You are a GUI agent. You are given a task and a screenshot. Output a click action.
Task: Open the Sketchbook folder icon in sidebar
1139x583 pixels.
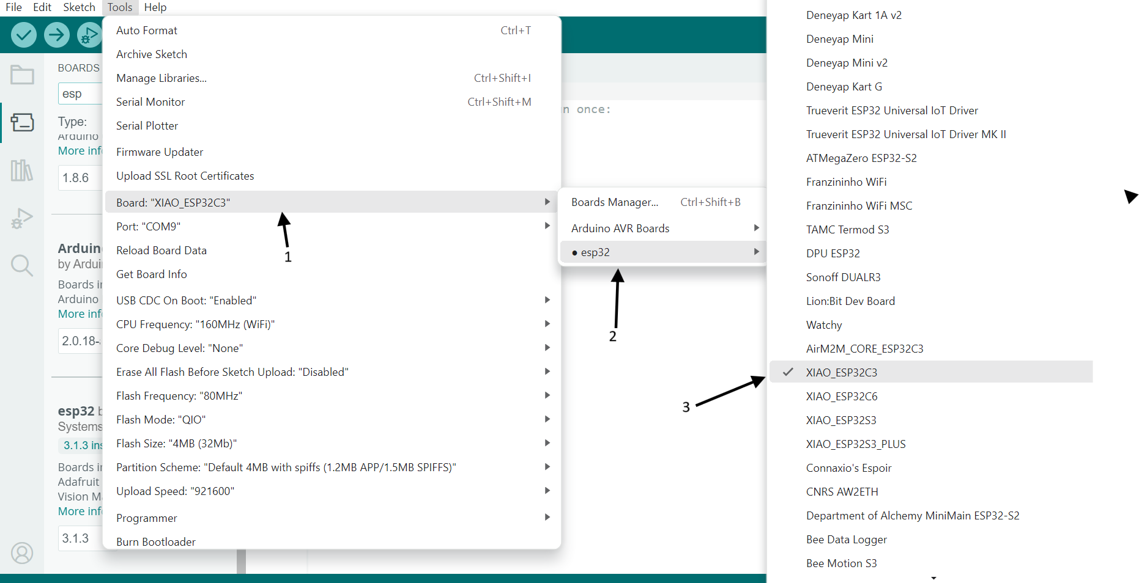pyautogui.click(x=22, y=75)
